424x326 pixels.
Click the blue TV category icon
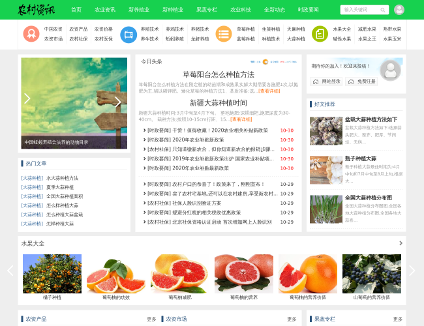[x=129, y=35]
